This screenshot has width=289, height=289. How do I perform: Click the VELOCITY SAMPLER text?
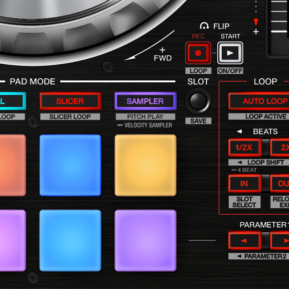(x=148, y=126)
